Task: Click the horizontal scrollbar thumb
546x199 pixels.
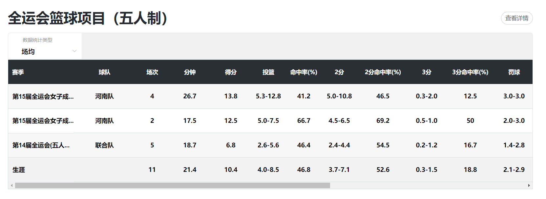Action: coord(172,186)
